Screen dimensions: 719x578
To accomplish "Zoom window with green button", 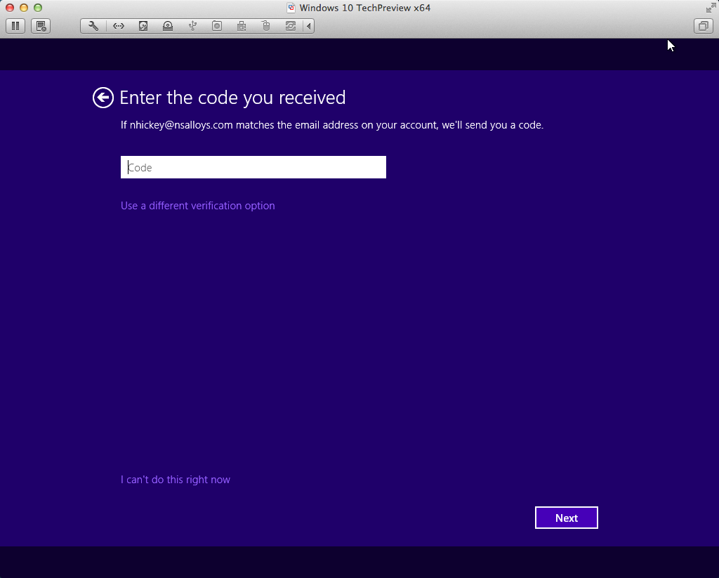I will 38,8.
